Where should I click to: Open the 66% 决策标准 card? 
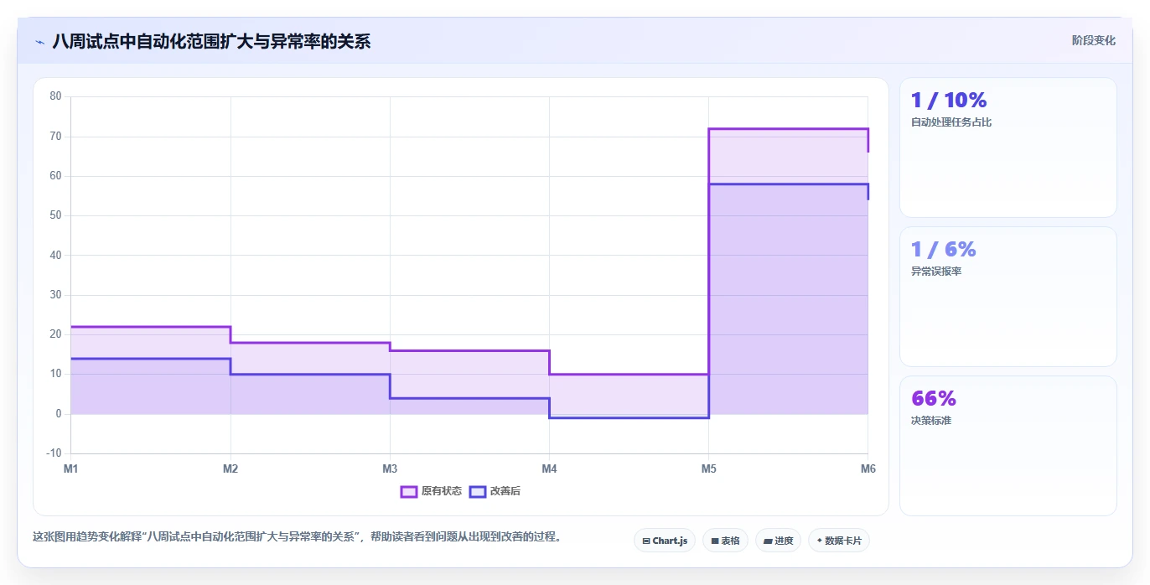(x=1008, y=446)
